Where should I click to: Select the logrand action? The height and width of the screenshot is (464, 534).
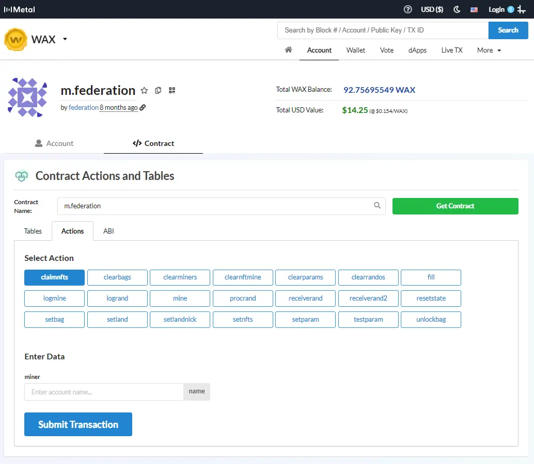tap(117, 299)
